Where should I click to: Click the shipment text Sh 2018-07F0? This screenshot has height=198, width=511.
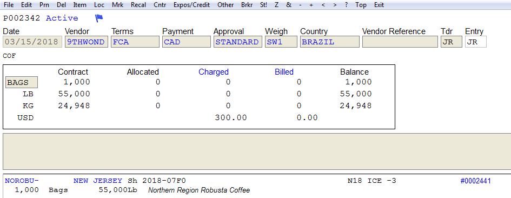[157, 181]
